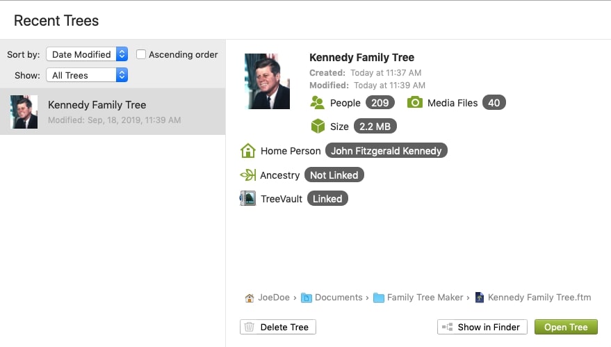The height and width of the screenshot is (347, 611).
Task: Click the green Size cube icon
Action: pos(318,127)
